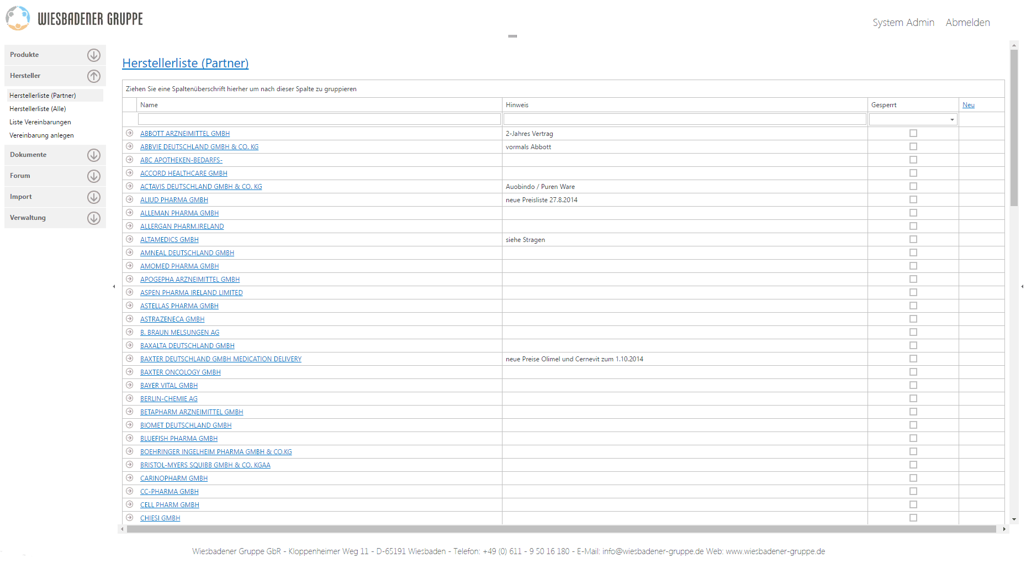
Task: Click the Neu link to add manufacturer
Action: click(969, 105)
